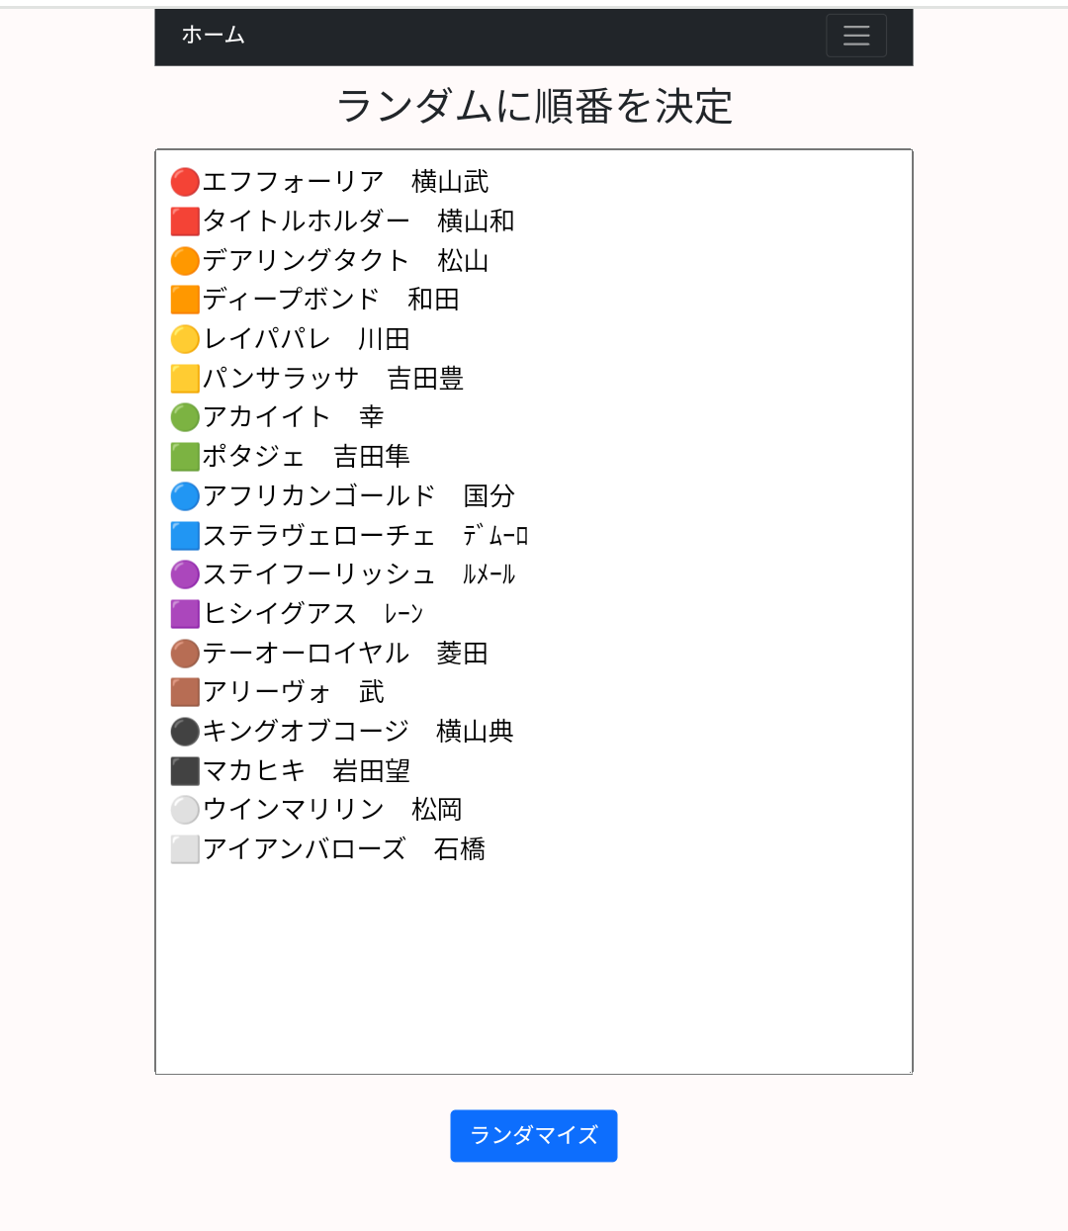Place cursor after ディープボンド 和田 line
Image resolution: width=1068 pixels, height=1231 pixels.
point(462,300)
